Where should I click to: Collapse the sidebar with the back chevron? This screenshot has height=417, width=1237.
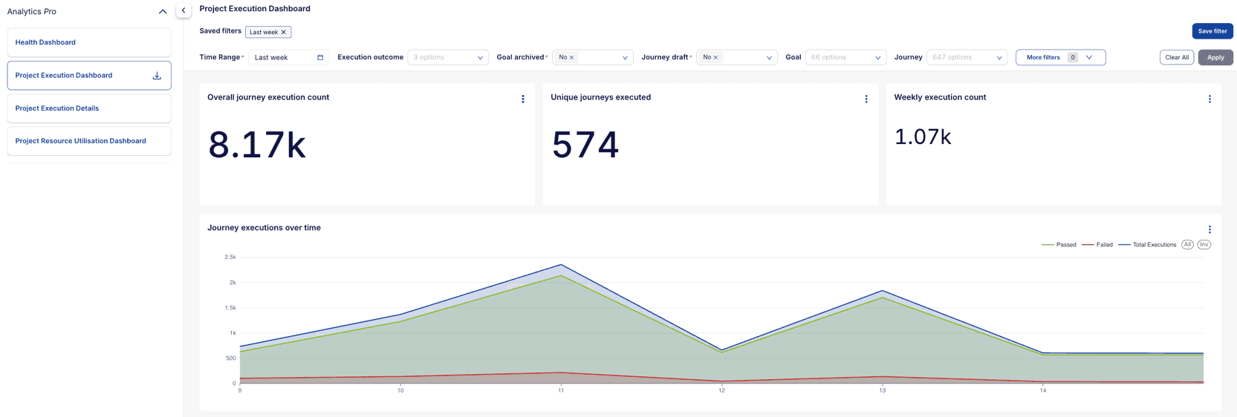point(184,10)
